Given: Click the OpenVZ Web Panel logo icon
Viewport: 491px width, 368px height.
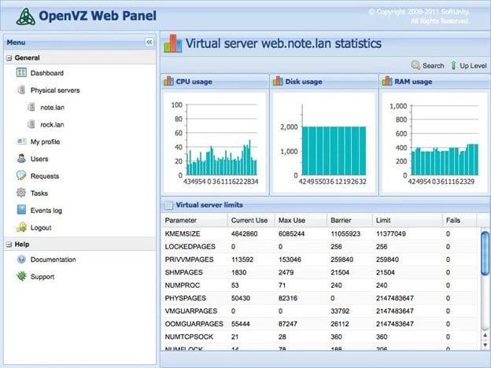Looking at the screenshot, I should [26, 17].
